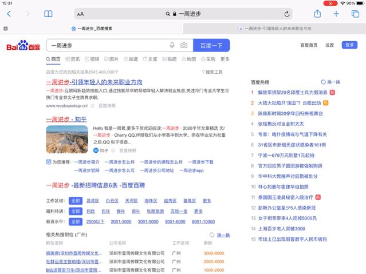Open 一周进步-最新招聘信息6条 result
This screenshot has width=366, height=274.
(x=96, y=185)
